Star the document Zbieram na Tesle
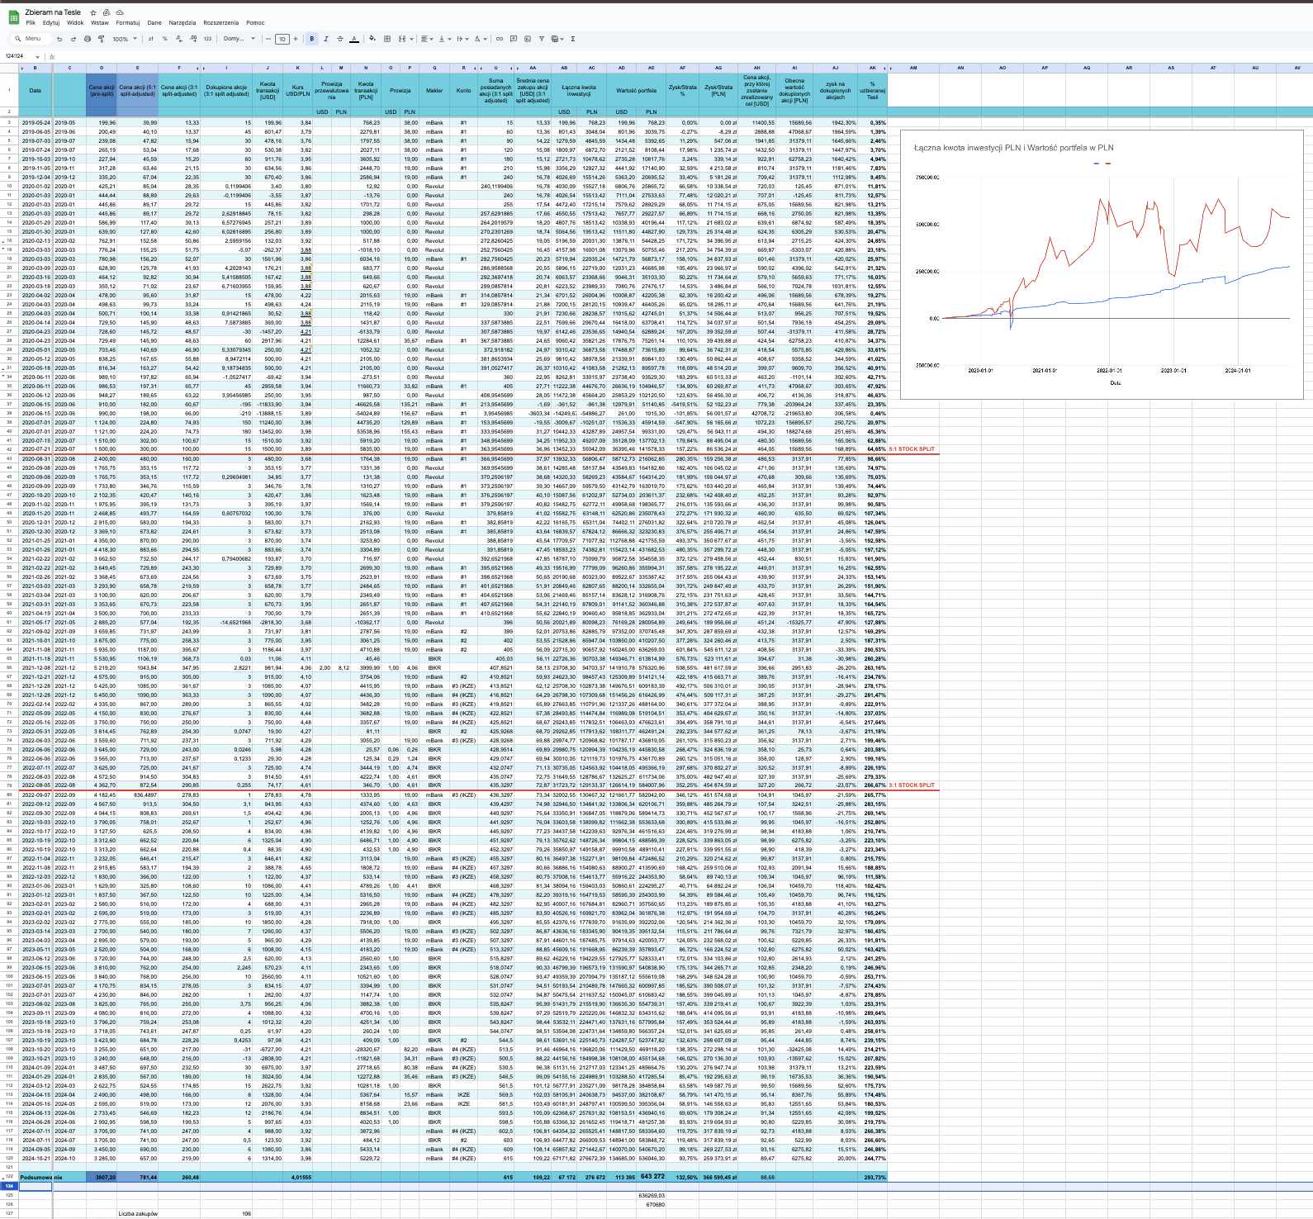 click(x=93, y=12)
